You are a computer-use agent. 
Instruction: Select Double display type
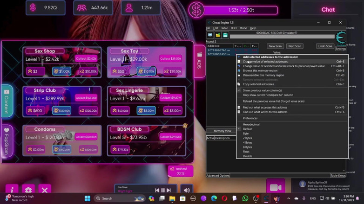point(248,156)
